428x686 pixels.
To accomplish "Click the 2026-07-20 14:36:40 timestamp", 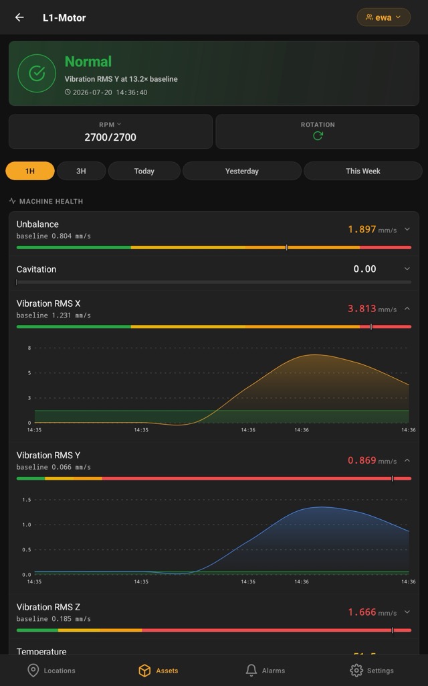I will click(x=110, y=92).
